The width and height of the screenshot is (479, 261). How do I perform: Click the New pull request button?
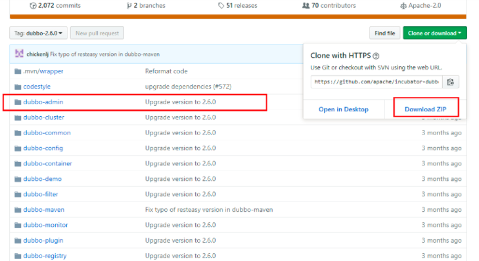(97, 33)
